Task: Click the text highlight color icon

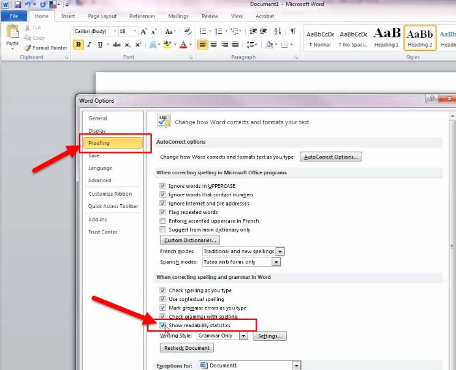Action: (167, 45)
